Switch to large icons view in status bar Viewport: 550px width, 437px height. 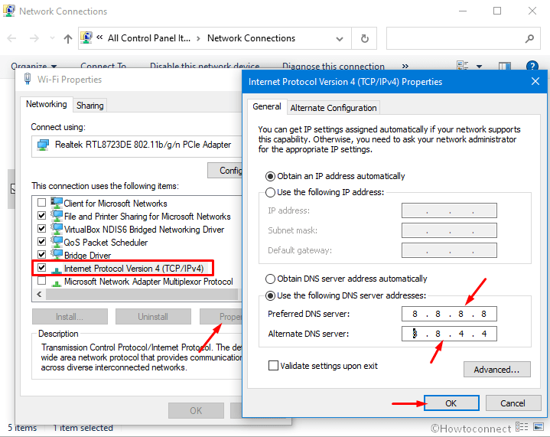539,427
